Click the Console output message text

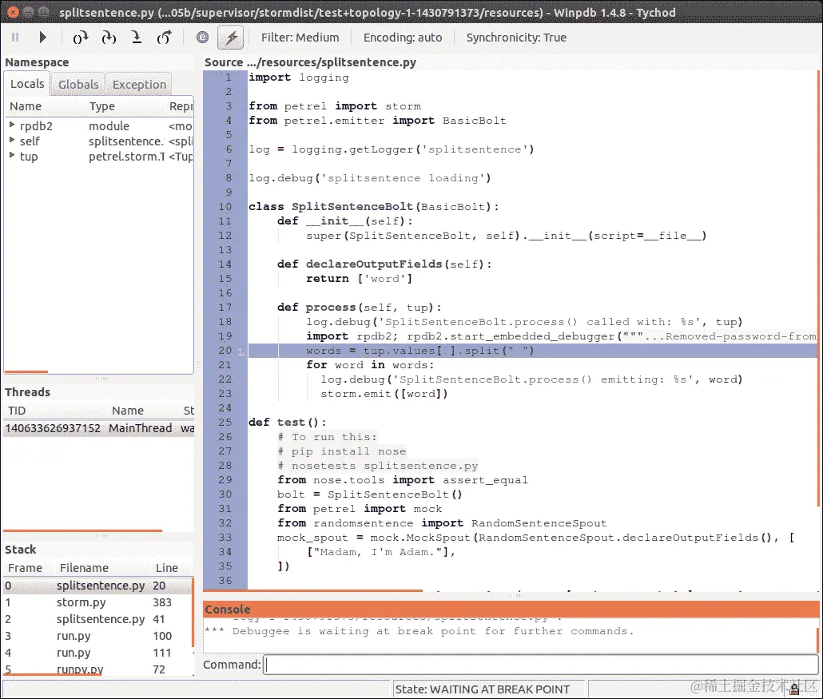tap(419, 631)
